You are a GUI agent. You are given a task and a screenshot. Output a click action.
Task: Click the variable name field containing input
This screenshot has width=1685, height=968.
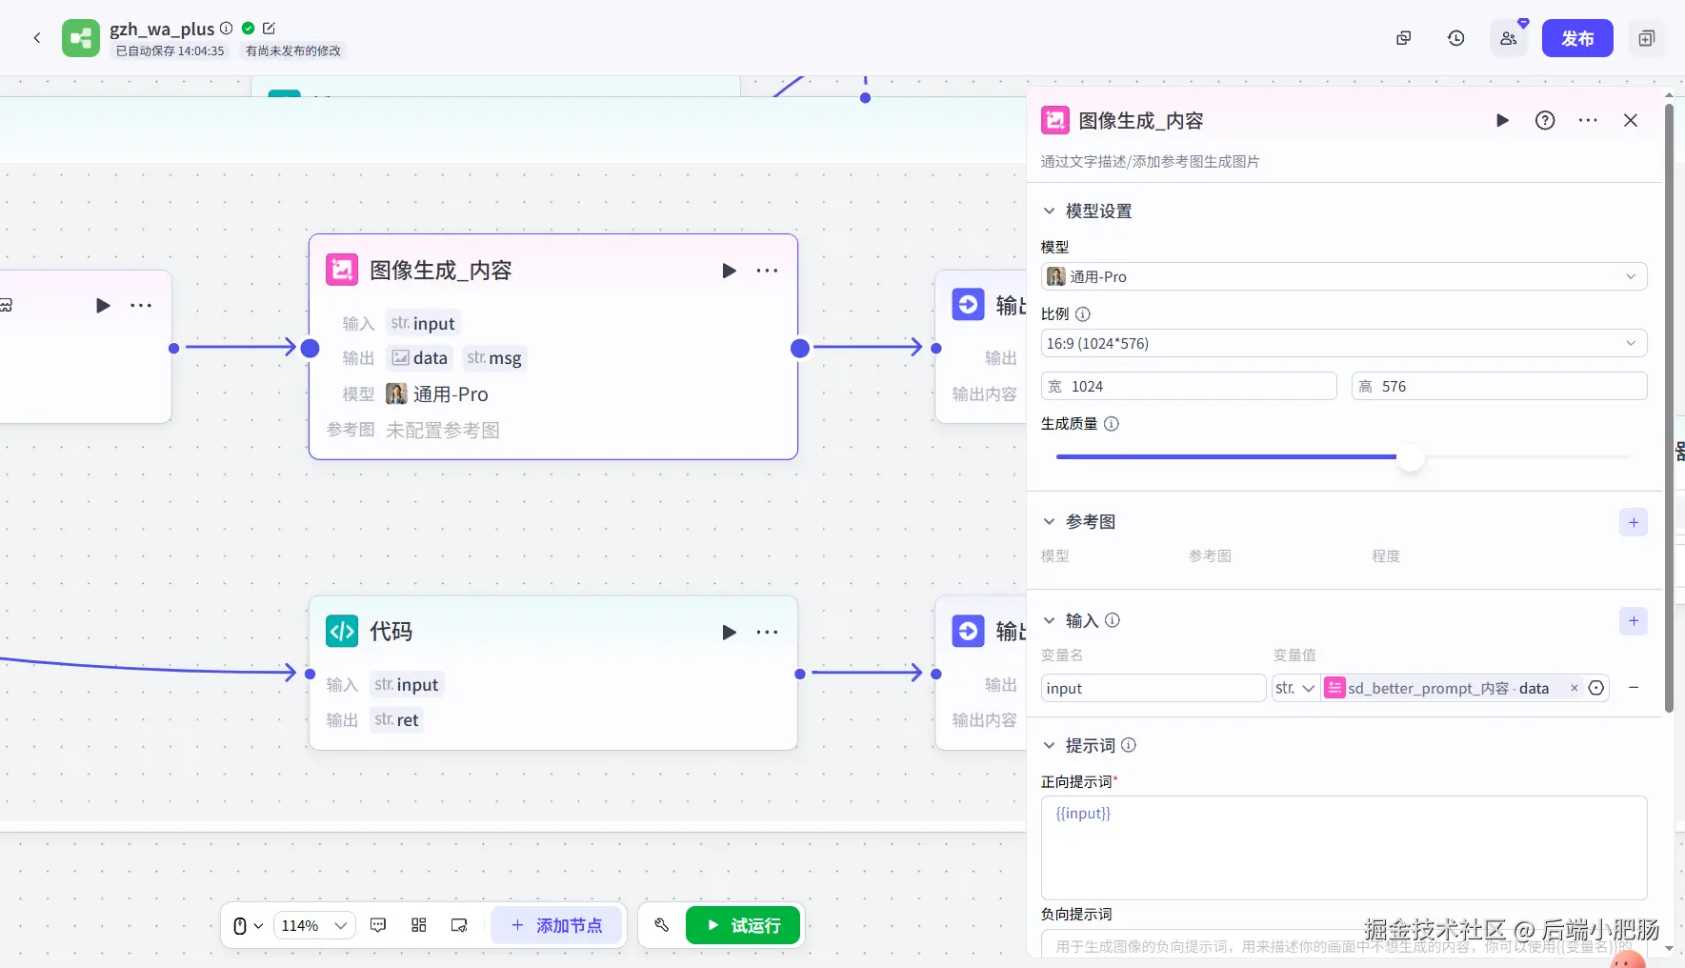click(x=1153, y=688)
